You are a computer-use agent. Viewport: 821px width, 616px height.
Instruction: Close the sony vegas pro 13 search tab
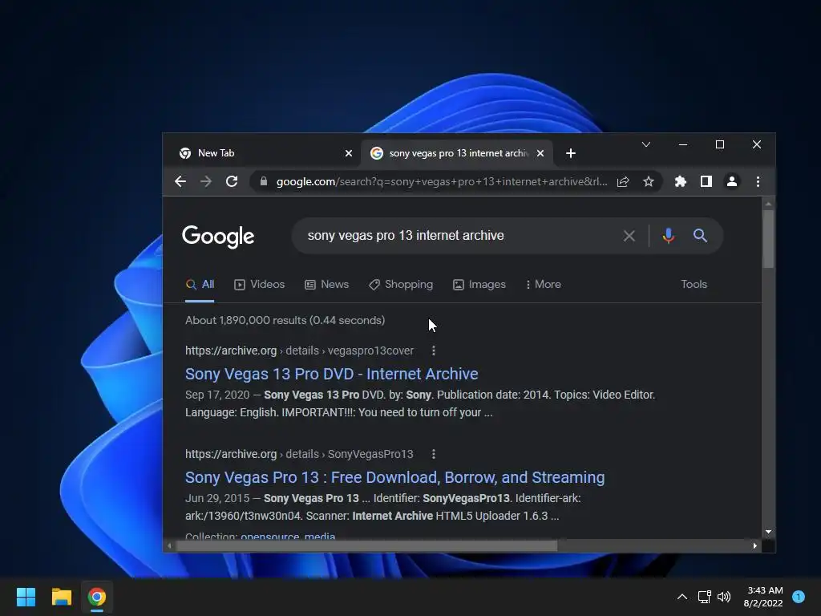coord(540,153)
